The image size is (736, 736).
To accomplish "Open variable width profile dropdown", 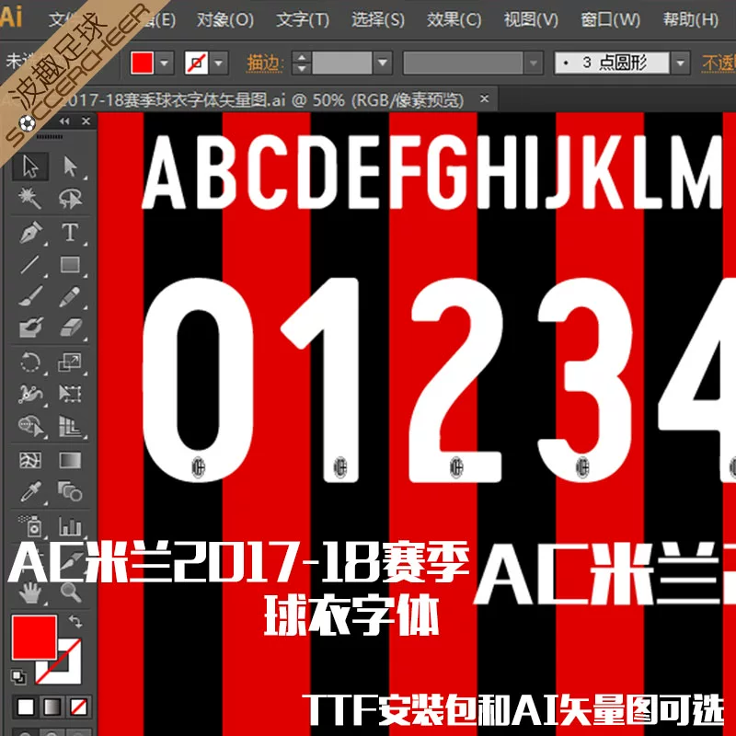I will tap(534, 63).
